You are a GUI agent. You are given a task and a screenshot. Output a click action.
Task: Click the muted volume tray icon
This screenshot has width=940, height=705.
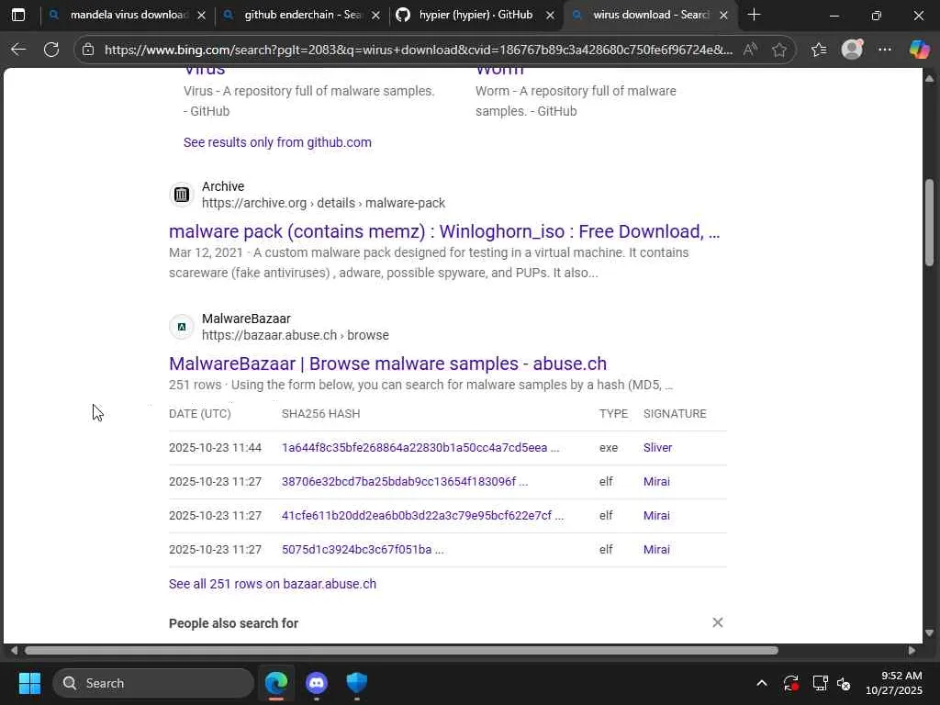(844, 683)
